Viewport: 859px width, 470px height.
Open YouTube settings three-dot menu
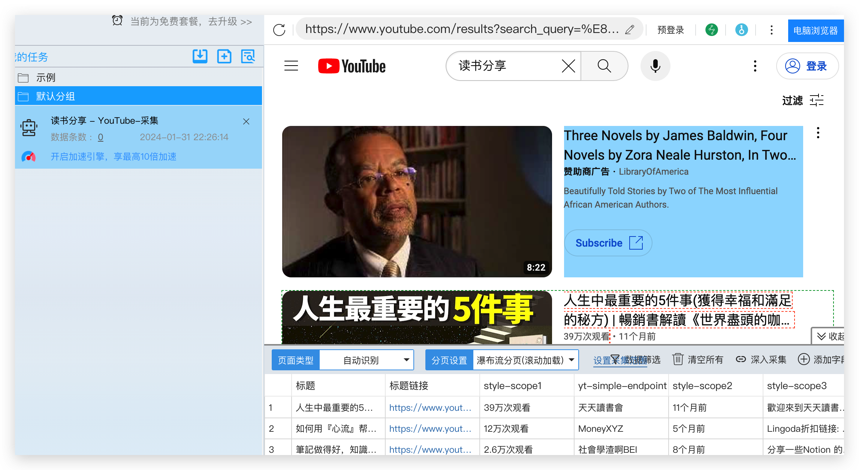coord(755,66)
